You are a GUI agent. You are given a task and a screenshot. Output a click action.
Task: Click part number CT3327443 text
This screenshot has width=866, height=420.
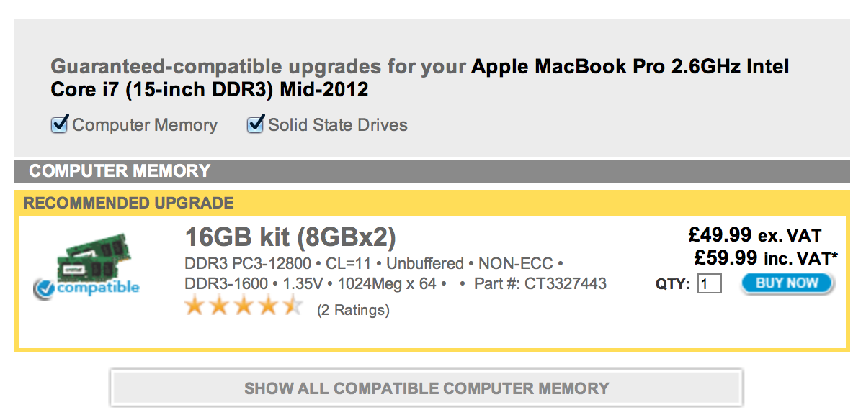point(540,283)
